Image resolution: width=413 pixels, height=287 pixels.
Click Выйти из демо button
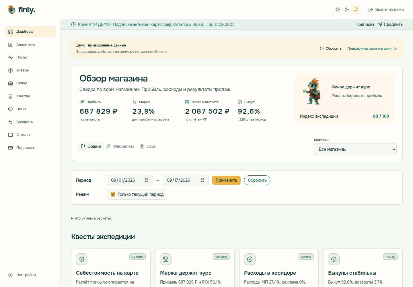(386, 9)
